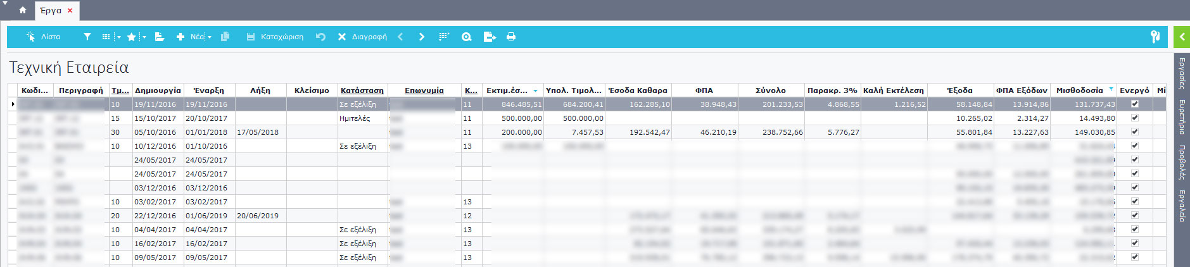
Task: Toggle Ενεργό checkbox for Ημιτελές row
Action: (x=1134, y=118)
